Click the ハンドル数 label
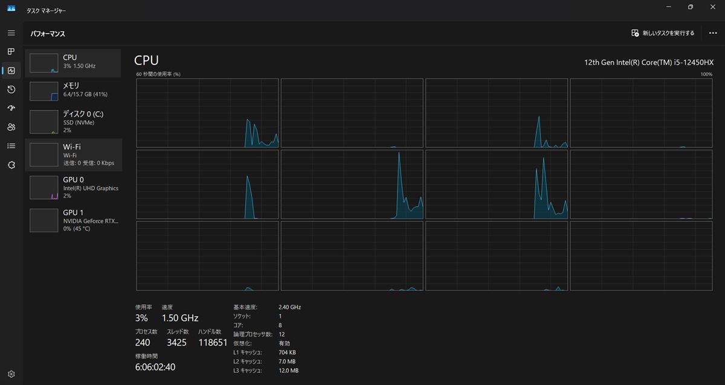This screenshot has width=725, height=385. (x=209, y=332)
